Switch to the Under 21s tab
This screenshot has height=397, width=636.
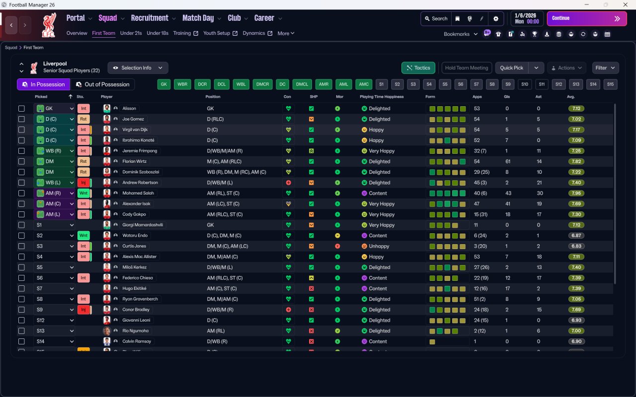point(131,33)
